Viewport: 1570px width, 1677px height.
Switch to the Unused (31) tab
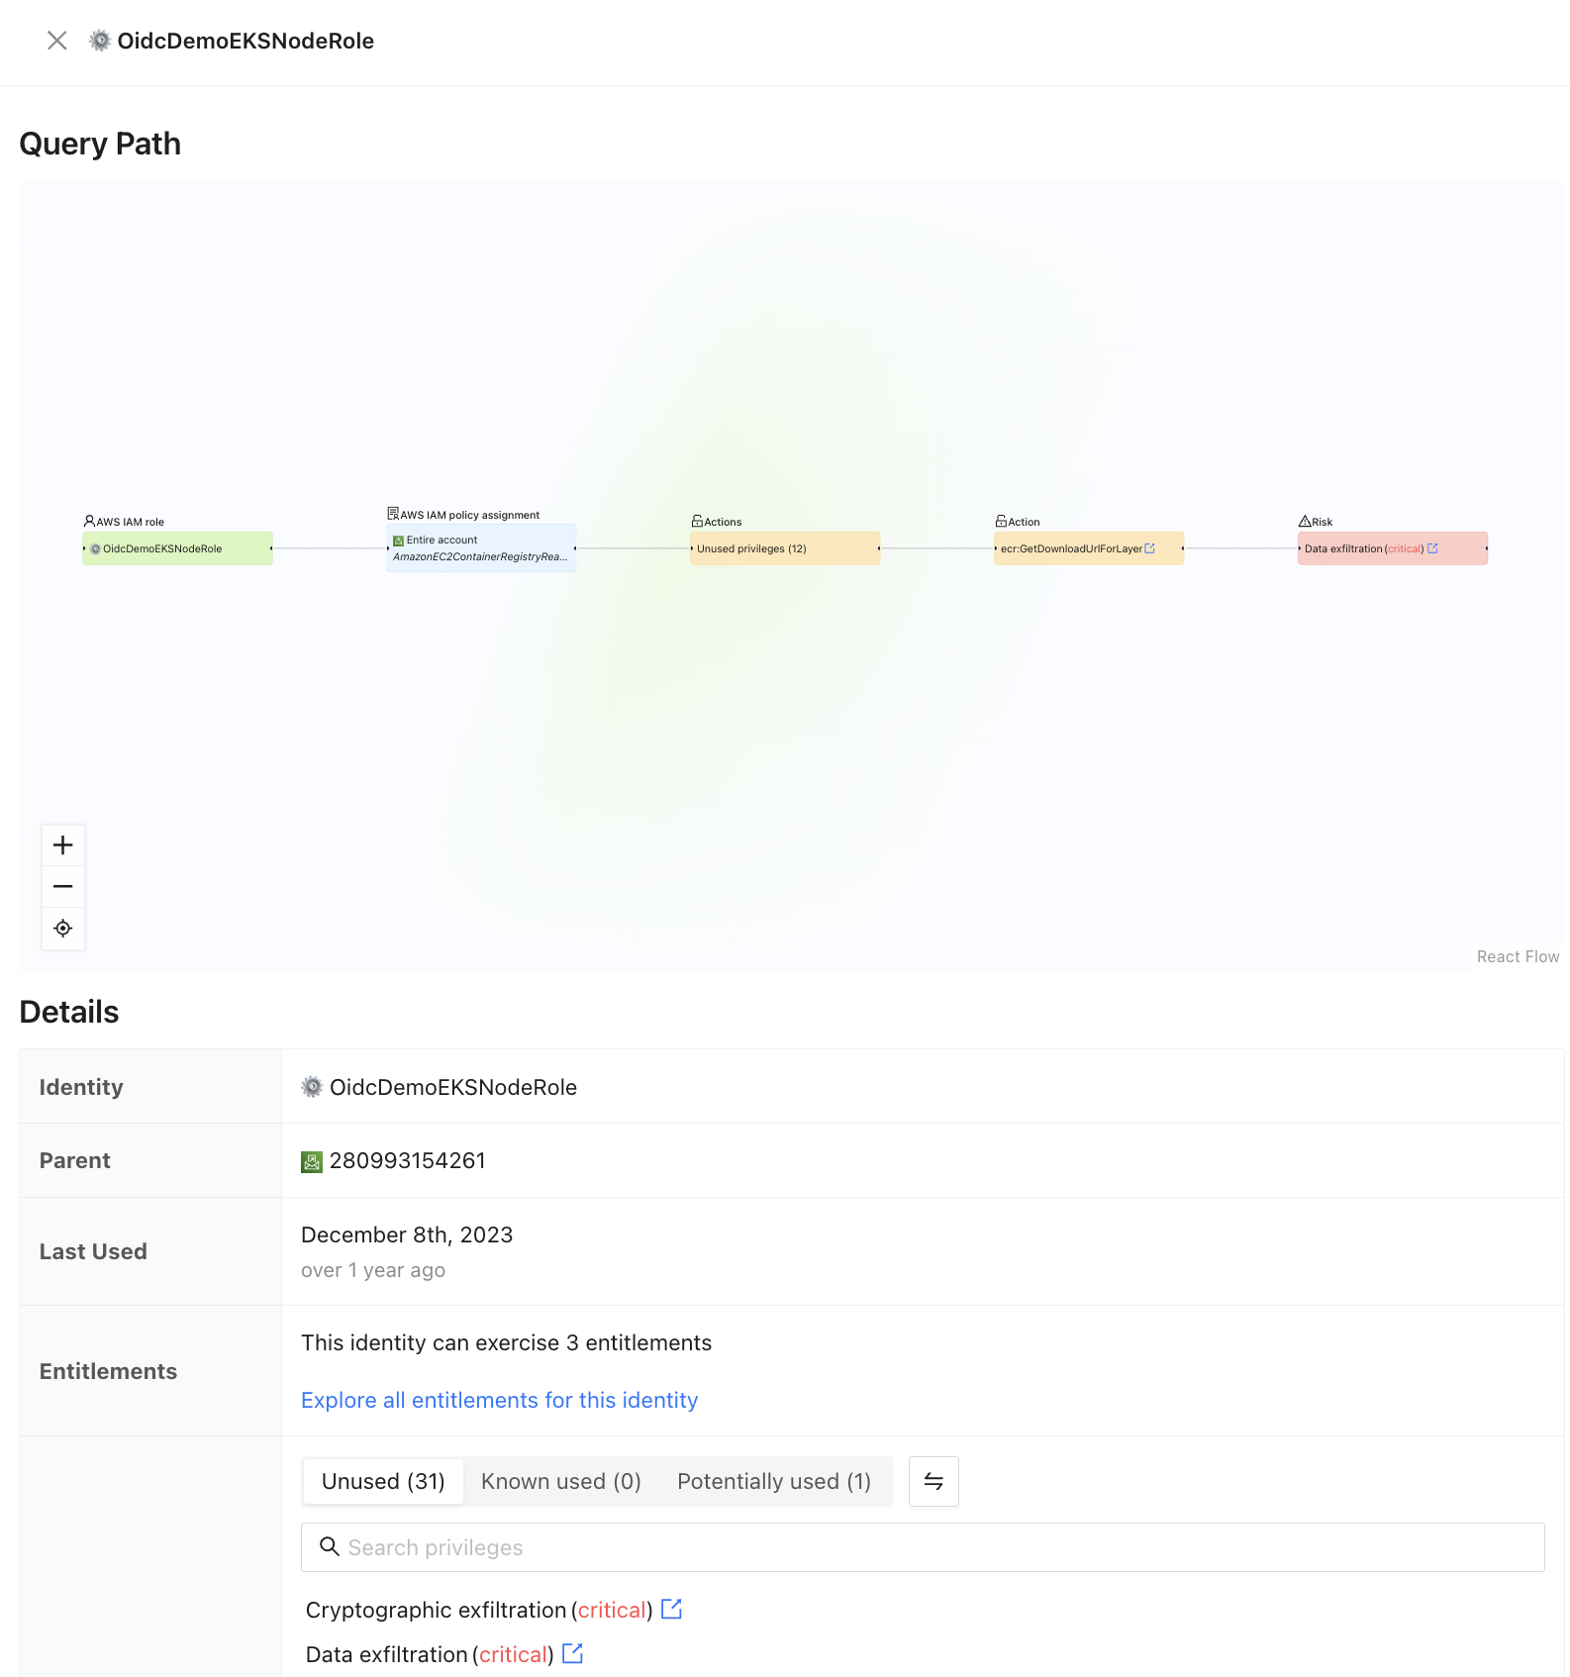click(x=383, y=1481)
